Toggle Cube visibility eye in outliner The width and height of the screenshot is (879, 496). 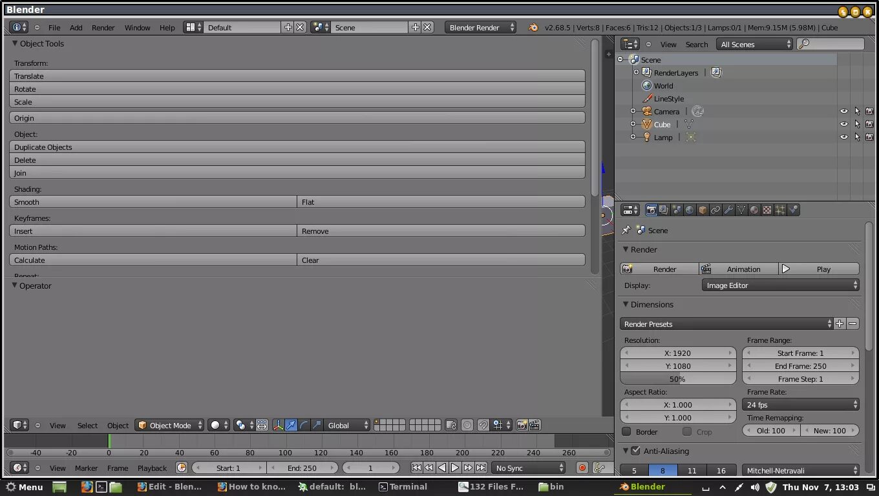[x=843, y=125]
